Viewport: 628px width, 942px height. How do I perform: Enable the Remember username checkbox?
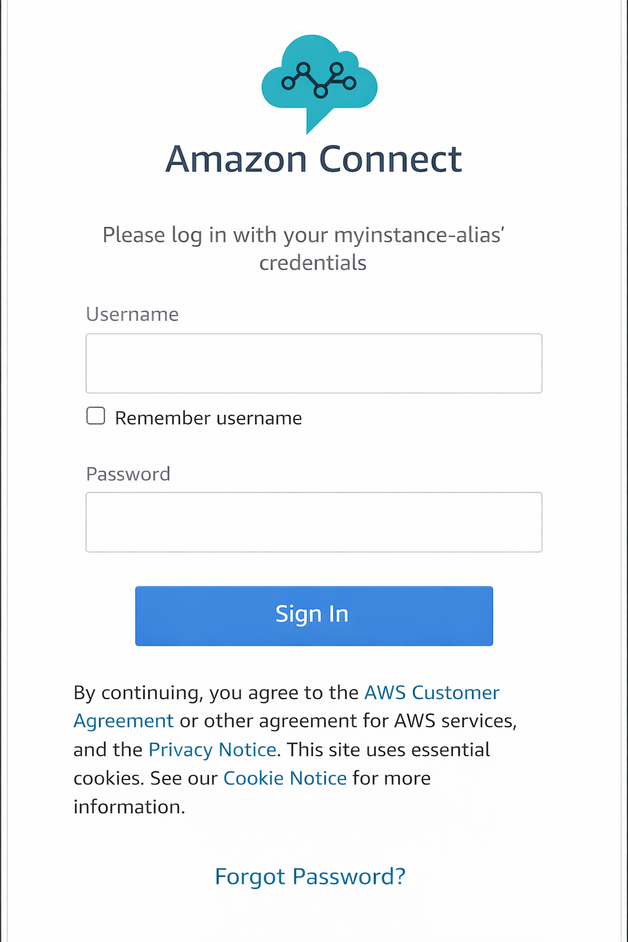pos(96,416)
